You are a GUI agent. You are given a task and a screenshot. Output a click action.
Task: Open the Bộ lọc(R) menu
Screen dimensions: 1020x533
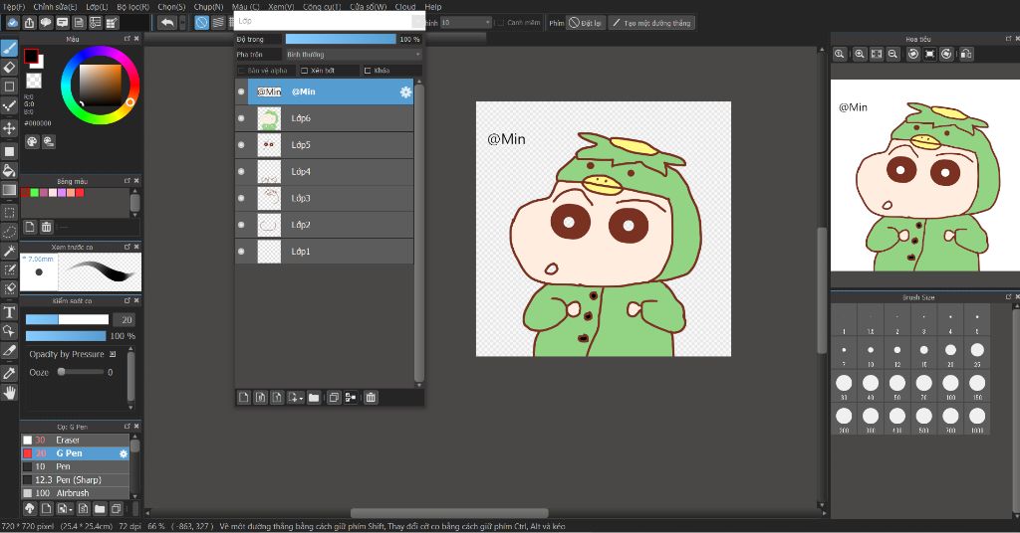click(x=132, y=7)
